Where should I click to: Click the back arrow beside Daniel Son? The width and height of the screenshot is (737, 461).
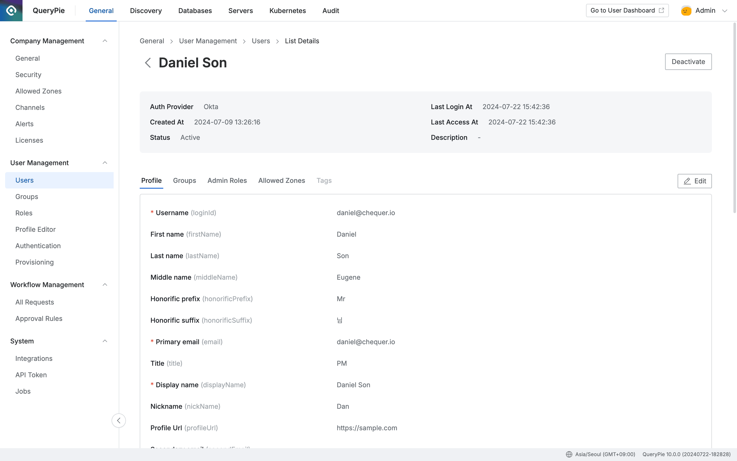tap(148, 62)
